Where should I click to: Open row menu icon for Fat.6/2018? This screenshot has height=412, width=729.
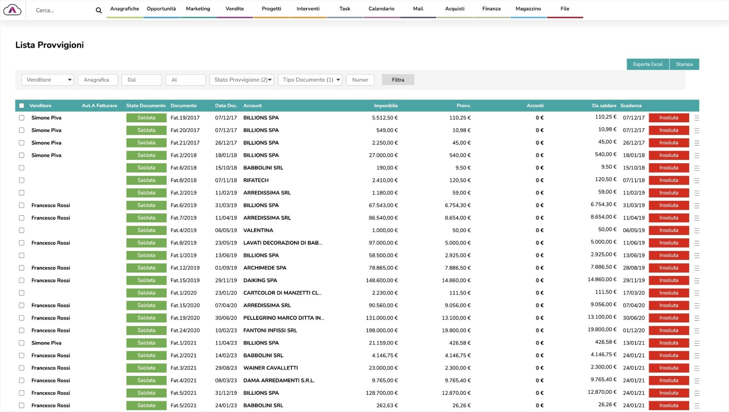696,168
